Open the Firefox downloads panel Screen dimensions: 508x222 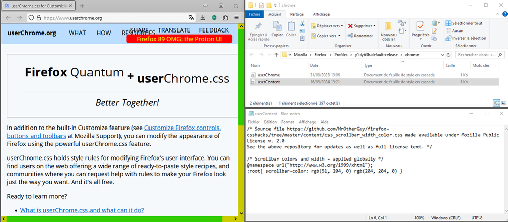point(203,17)
